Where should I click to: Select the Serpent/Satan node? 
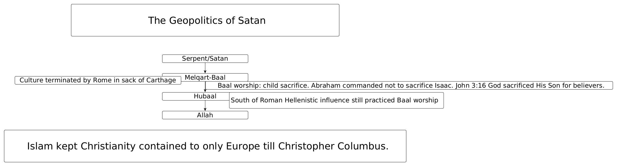pyautogui.click(x=205, y=59)
